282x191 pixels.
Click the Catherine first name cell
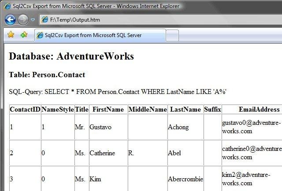[x=108, y=153]
